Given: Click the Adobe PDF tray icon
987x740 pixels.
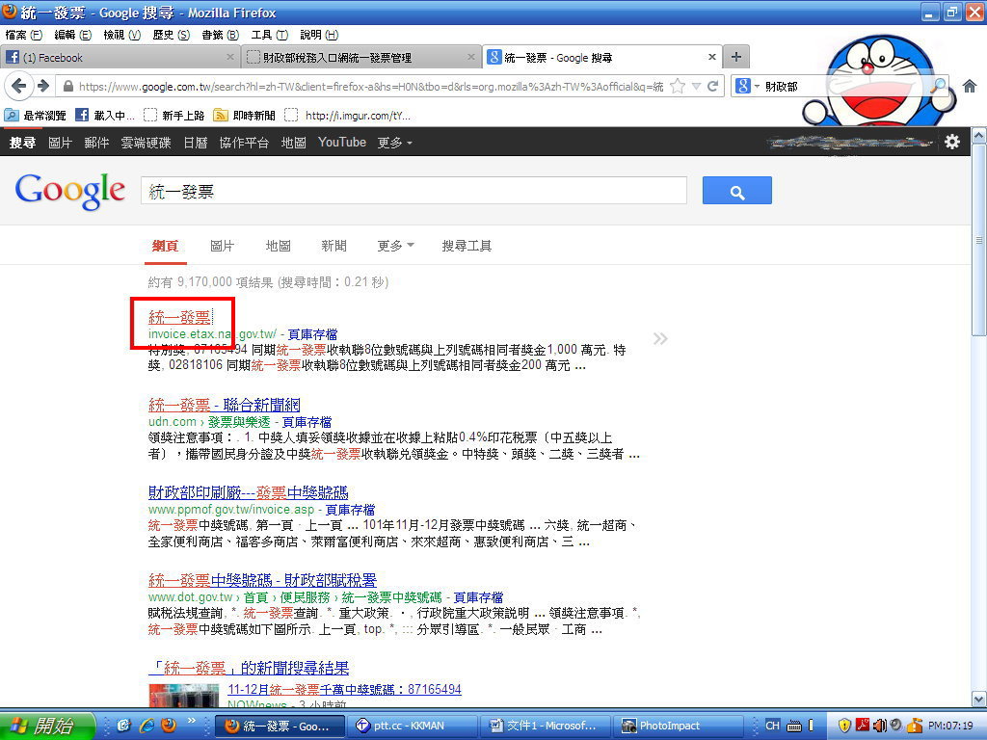Looking at the screenshot, I should 863,726.
